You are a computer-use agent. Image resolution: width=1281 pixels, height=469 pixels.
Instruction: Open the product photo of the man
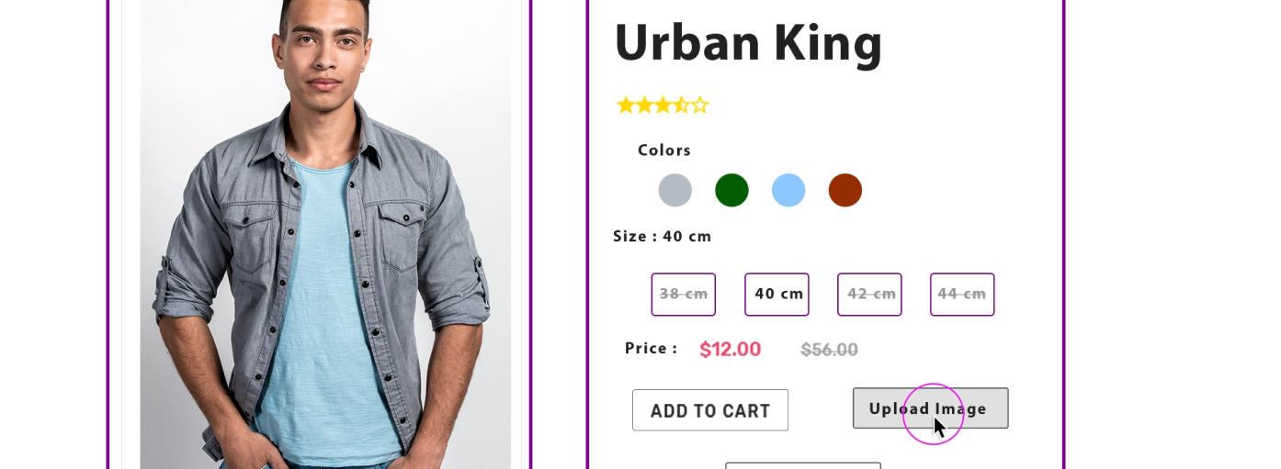tap(325, 234)
